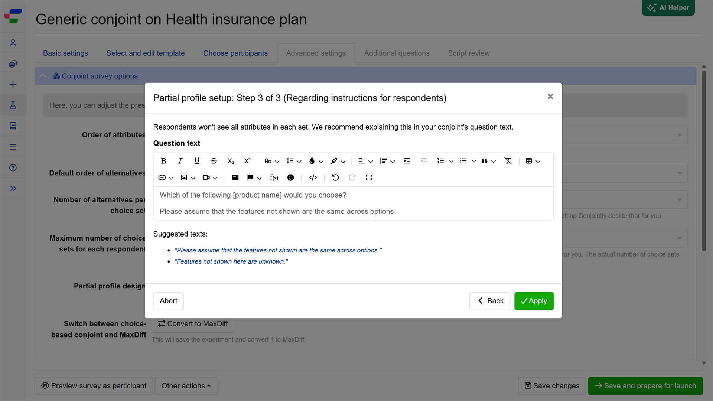The height and width of the screenshot is (401, 713).
Task: Use the 'Features not shown here are unknown' suggestion
Action: 231,261
